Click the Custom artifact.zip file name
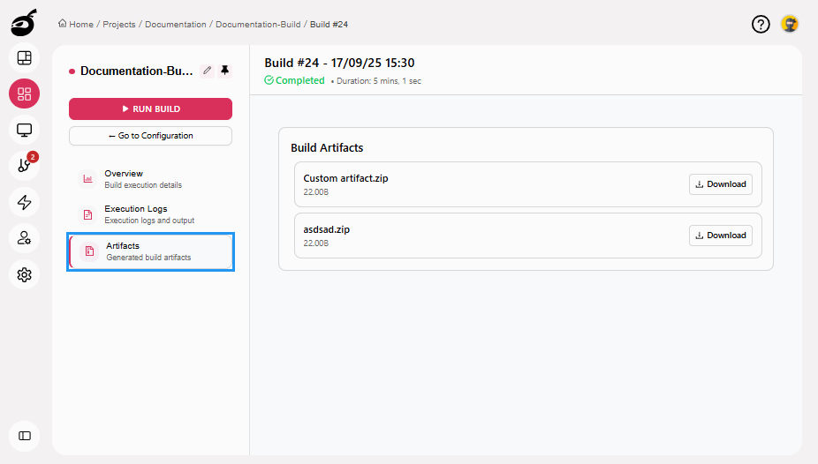 point(346,178)
